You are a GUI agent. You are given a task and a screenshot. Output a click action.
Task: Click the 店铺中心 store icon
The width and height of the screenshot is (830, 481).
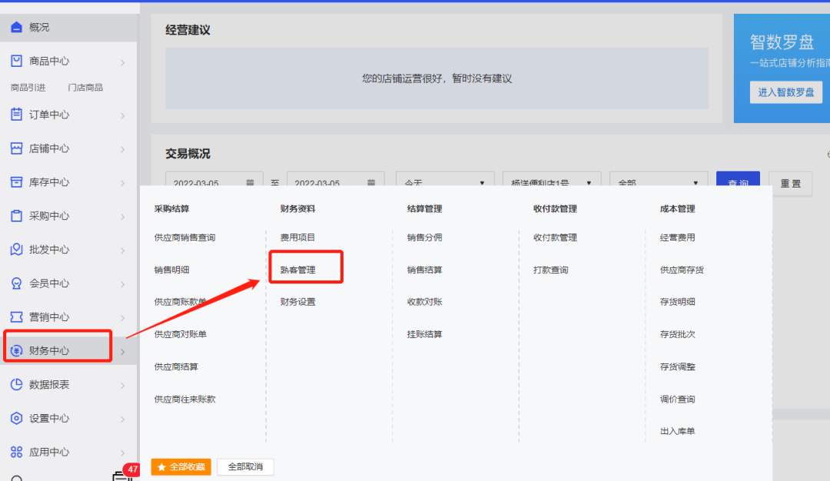point(16,148)
